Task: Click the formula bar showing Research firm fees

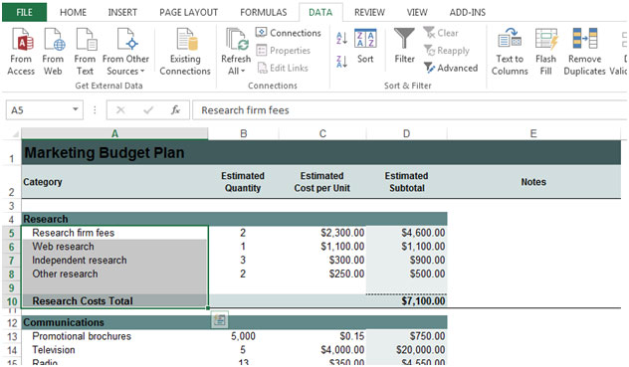Action: pyautogui.click(x=409, y=109)
